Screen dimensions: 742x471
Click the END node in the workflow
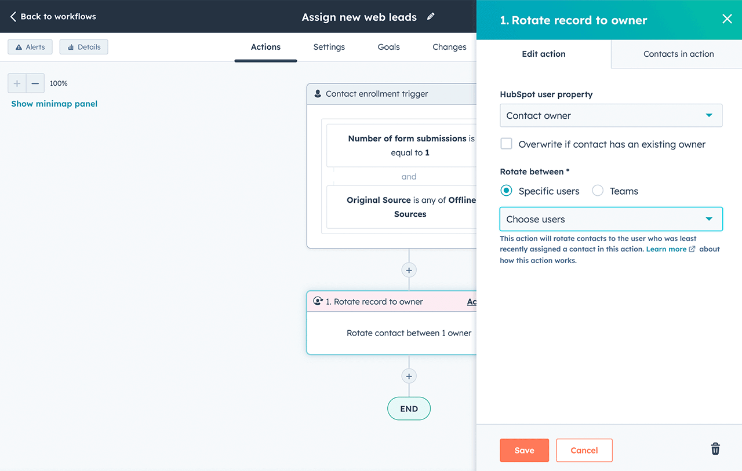(409, 408)
